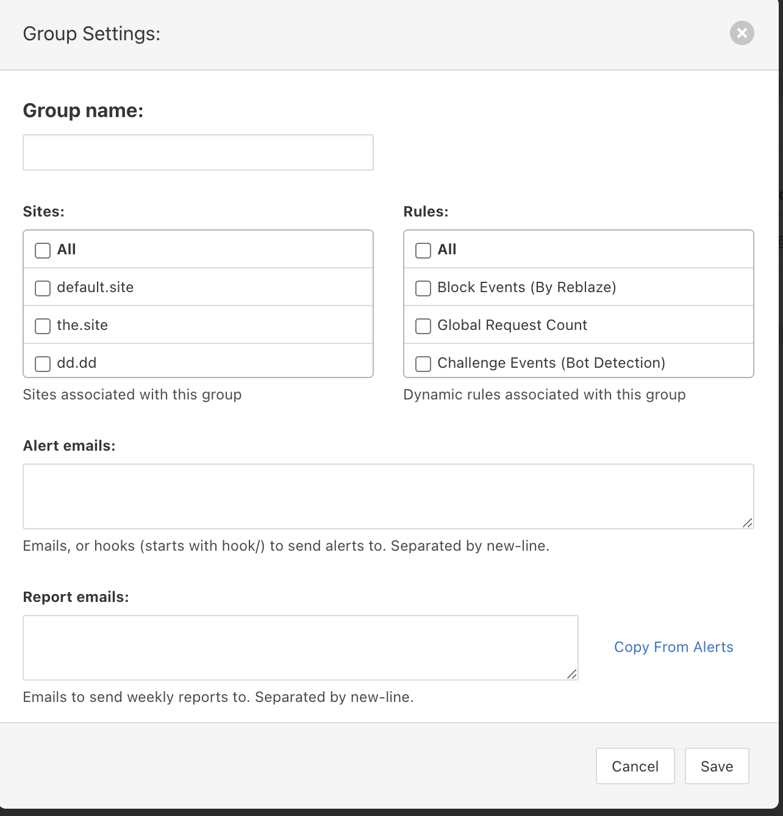Viewport: 783px width, 816px height.
Task: Click the Copy From Alerts link
Action: pyautogui.click(x=673, y=647)
